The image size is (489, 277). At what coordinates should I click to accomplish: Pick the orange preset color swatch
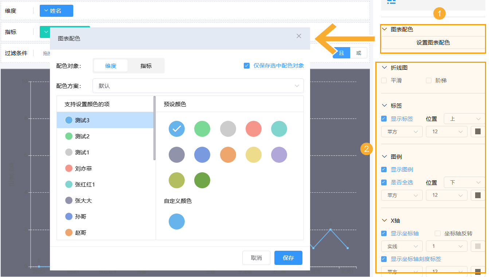coord(228,155)
